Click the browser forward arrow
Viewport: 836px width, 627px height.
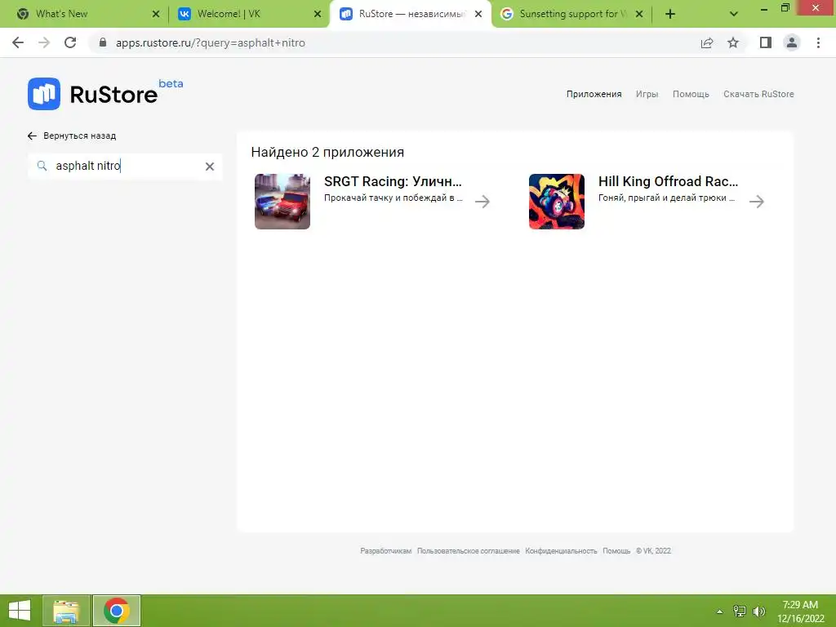click(44, 42)
